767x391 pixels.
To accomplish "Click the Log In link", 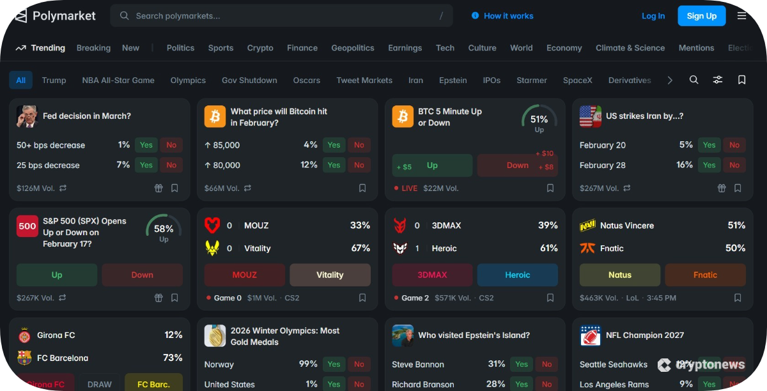I will tap(653, 16).
